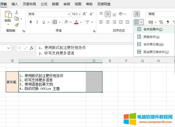Click the Cut scissors icon

[x=17, y=12]
